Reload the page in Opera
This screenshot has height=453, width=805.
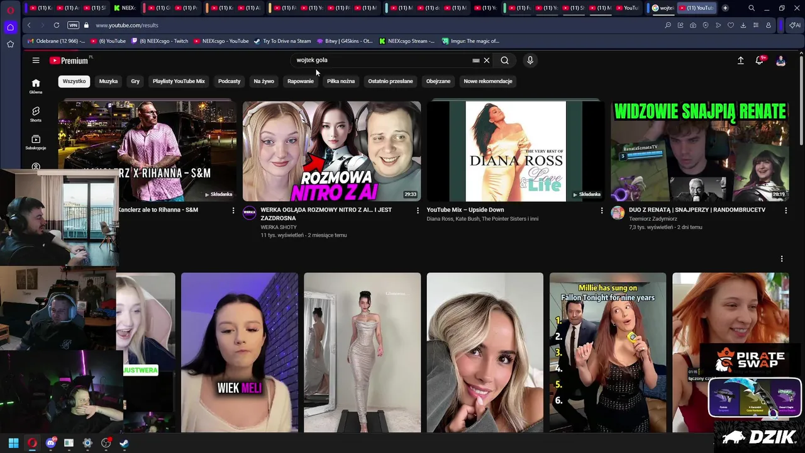56,25
